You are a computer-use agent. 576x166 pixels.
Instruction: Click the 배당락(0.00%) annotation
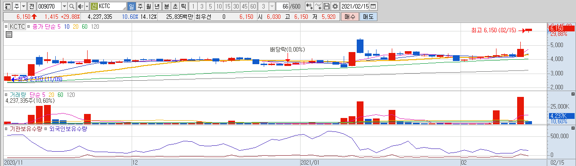click(288, 49)
